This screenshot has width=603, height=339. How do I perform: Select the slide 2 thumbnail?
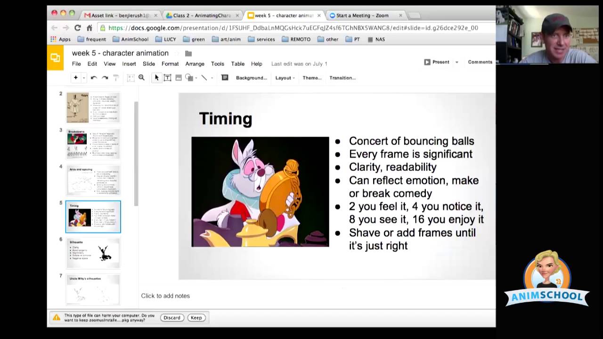93,108
